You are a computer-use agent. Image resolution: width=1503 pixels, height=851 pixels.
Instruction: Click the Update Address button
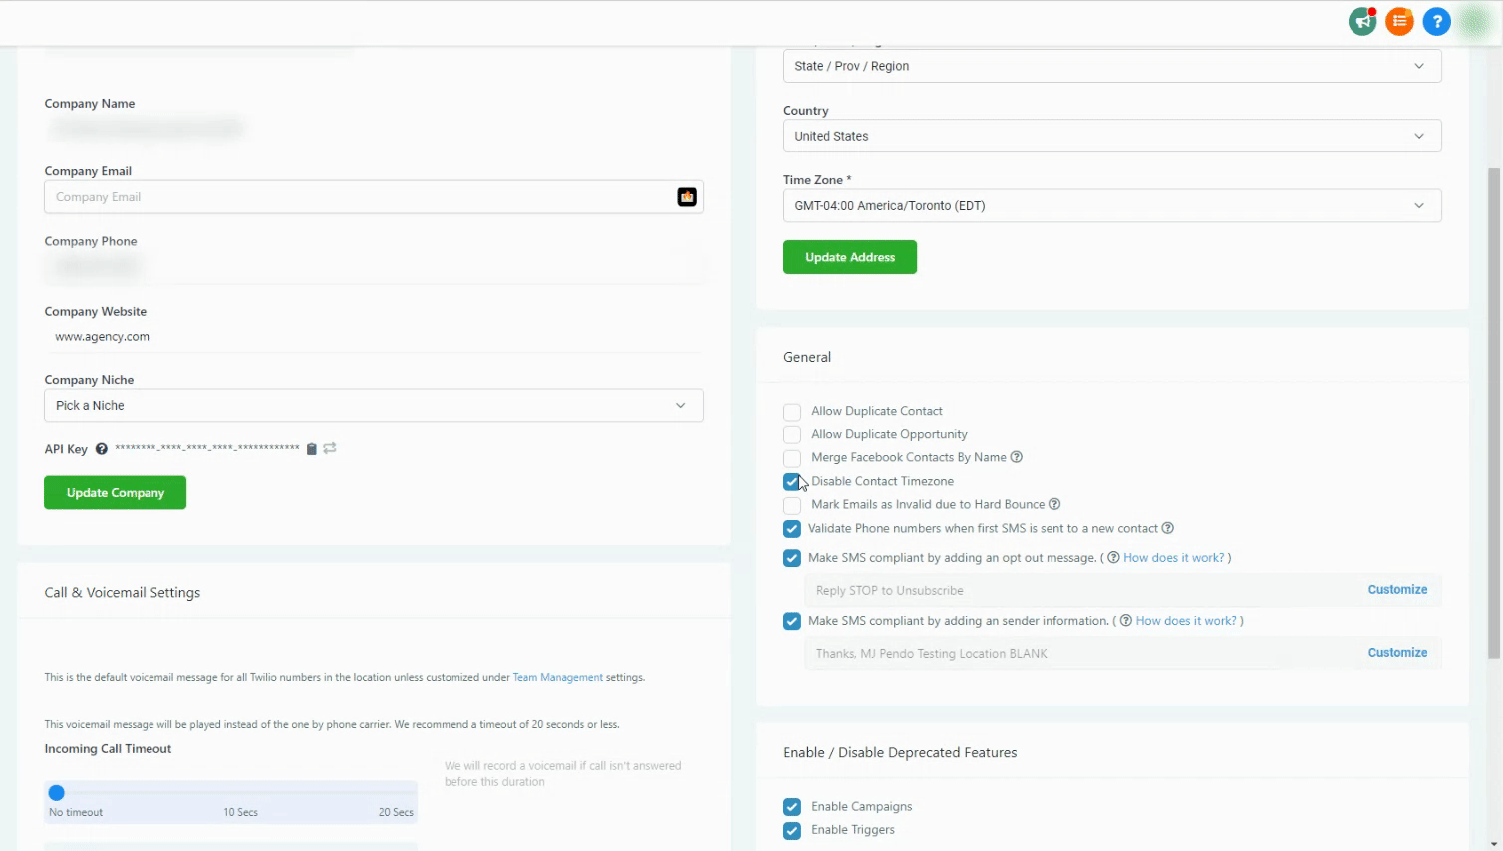tap(850, 257)
